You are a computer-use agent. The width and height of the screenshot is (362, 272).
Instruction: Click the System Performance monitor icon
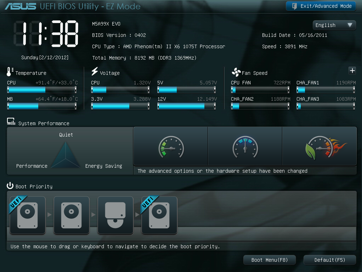[x=11, y=121]
